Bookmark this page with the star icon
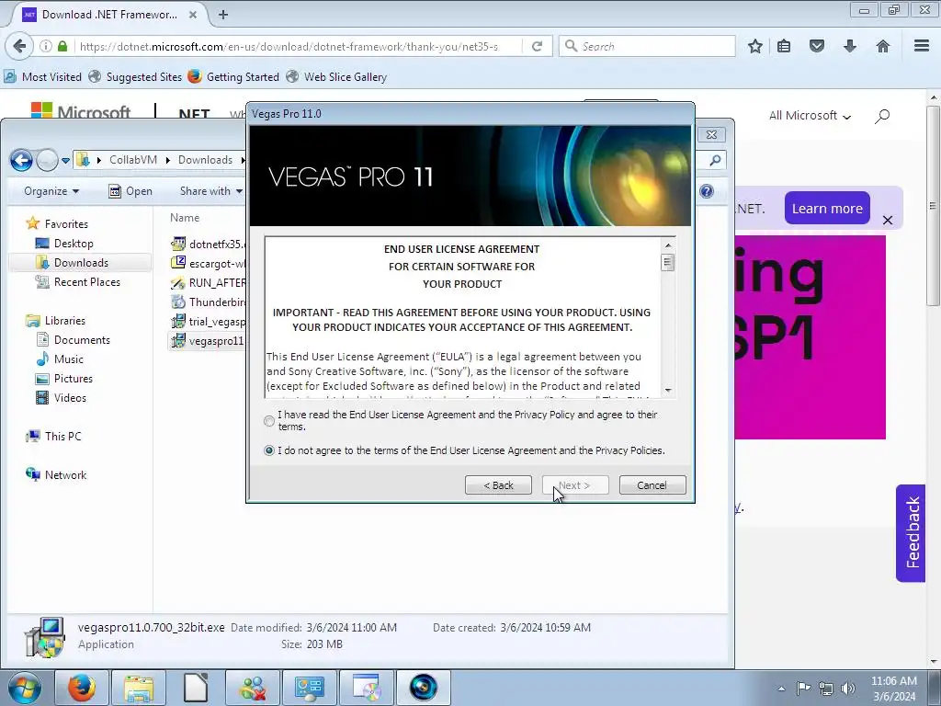The height and width of the screenshot is (706, 941). pyautogui.click(x=755, y=46)
